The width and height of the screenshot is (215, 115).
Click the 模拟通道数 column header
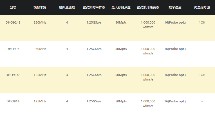[x=67, y=7]
